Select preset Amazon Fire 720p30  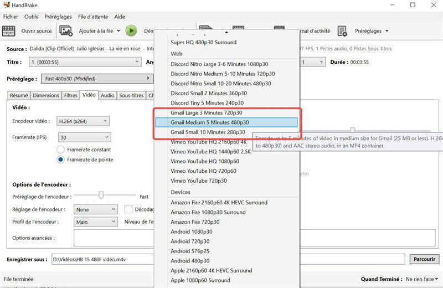pyautogui.click(x=195, y=222)
